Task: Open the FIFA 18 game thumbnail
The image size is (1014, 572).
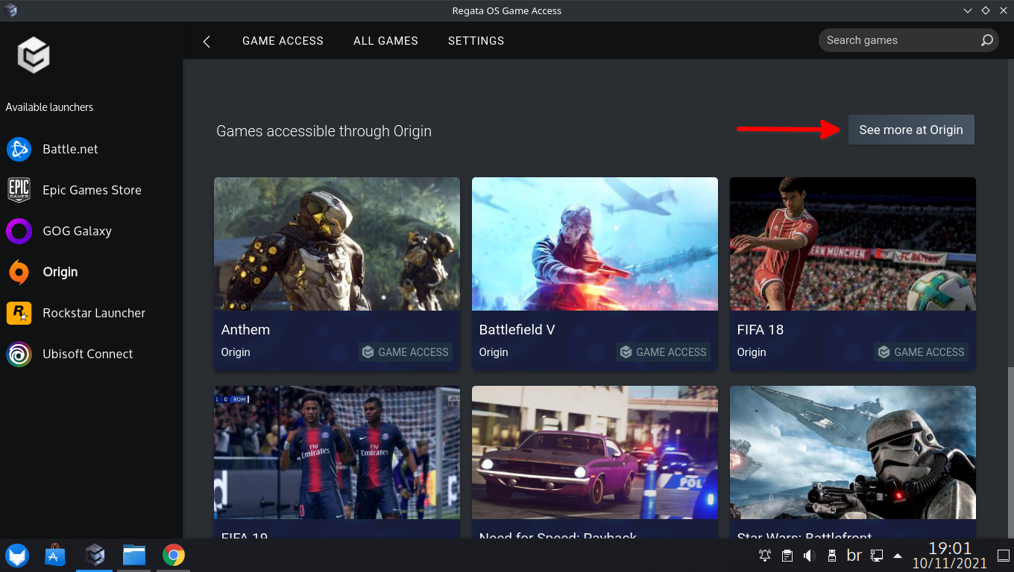Action: tap(853, 244)
